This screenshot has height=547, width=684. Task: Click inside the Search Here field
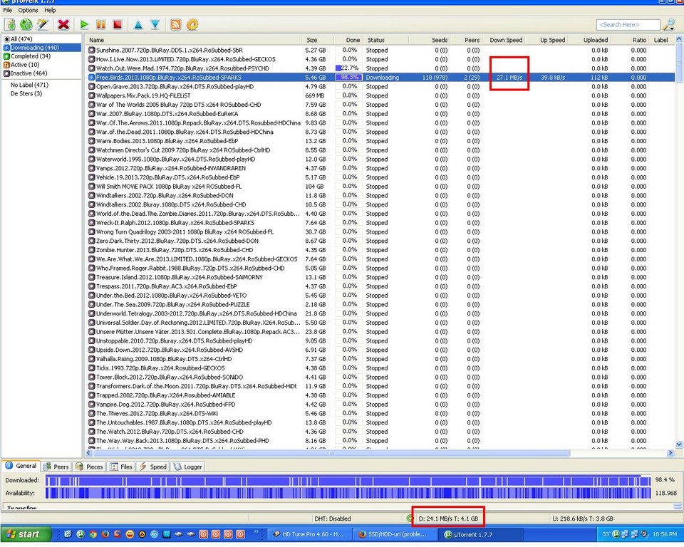click(627, 25)
